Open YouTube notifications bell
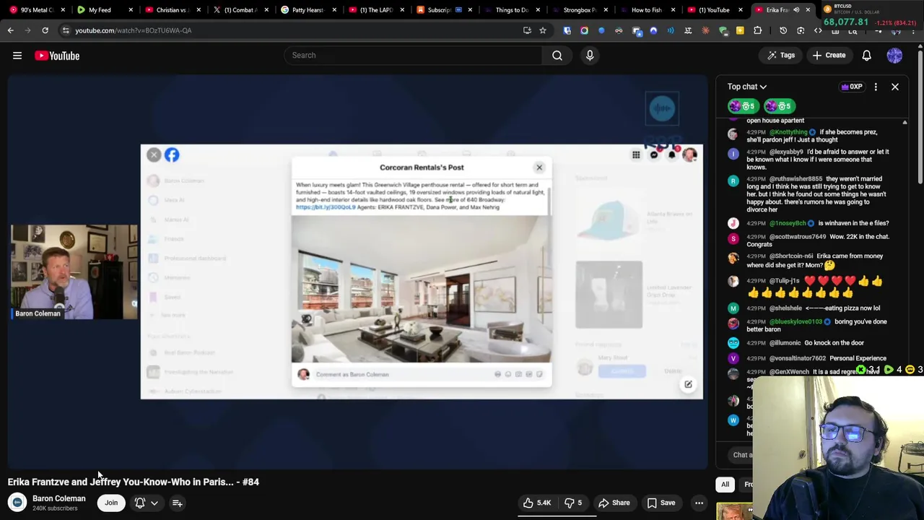 click(866, 55)
